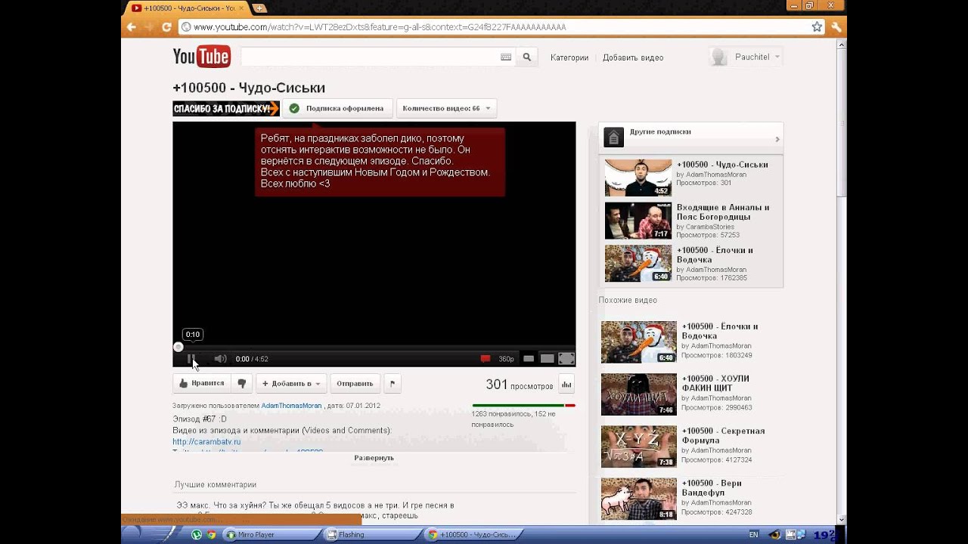Open the Добавить видео link
This screenshot has height=544, width=968.
pyautogui.click(x=633, y=57)
